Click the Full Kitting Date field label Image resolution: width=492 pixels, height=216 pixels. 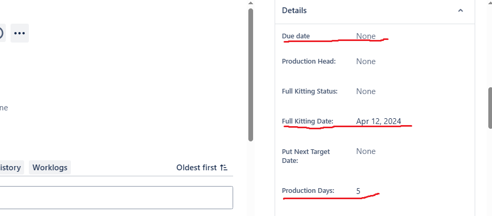point(308,121)
